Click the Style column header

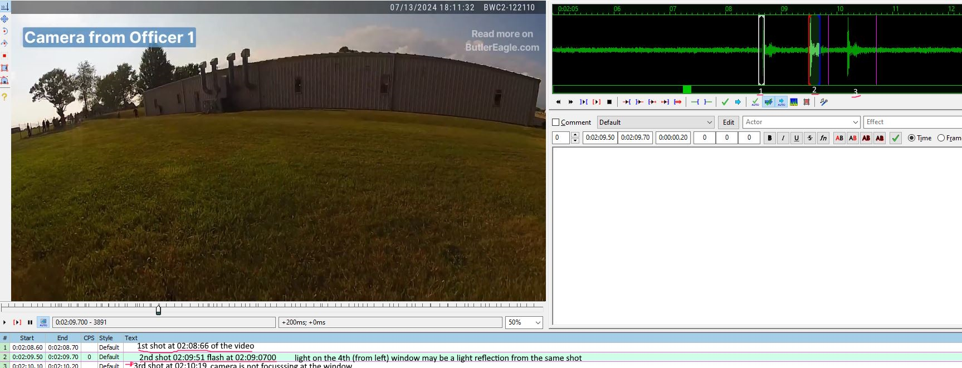click(106, 338)
